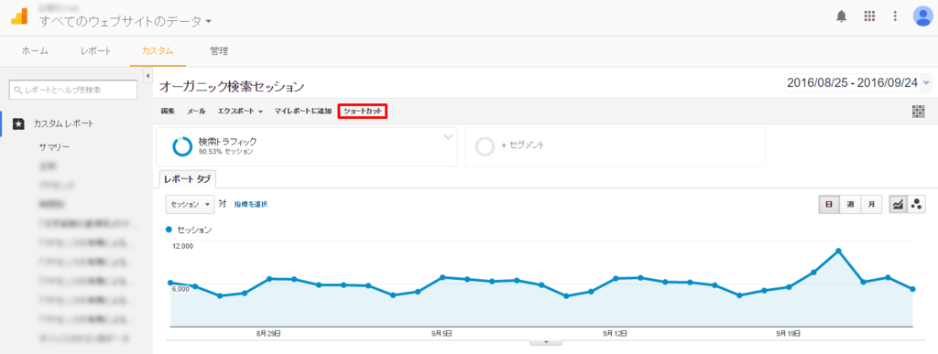Open サマリー in the sidebar
The width and height of the screenshot is (938, 354).
tap(54, 146)
